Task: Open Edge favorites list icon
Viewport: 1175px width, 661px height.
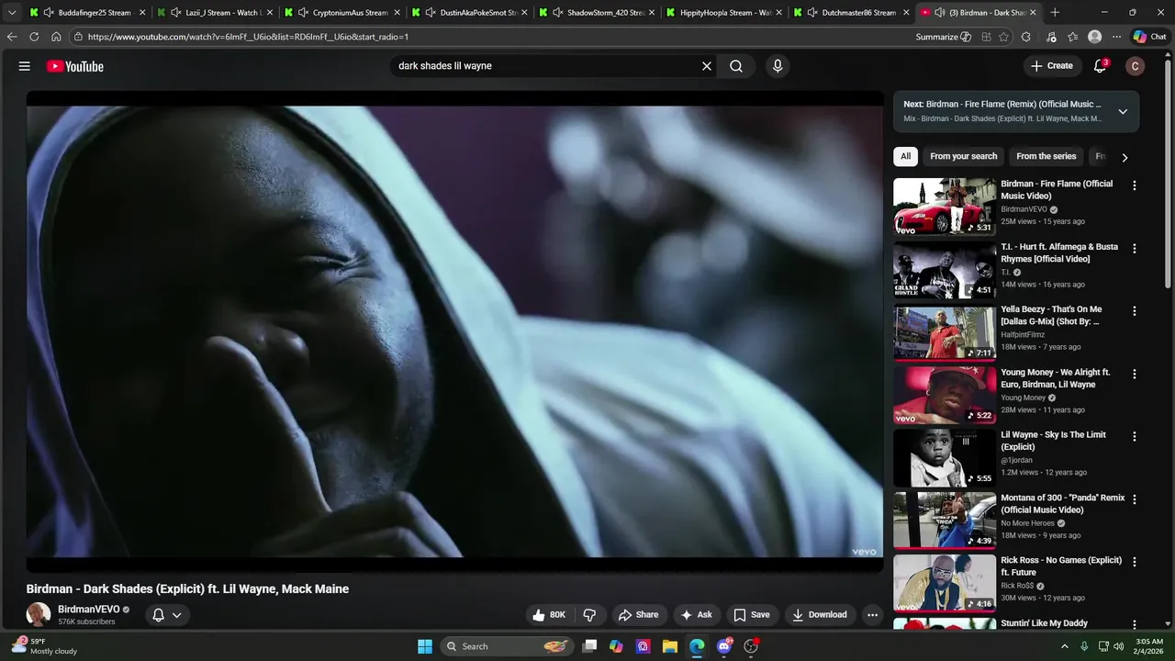Action: click(x=1072, y=37)
